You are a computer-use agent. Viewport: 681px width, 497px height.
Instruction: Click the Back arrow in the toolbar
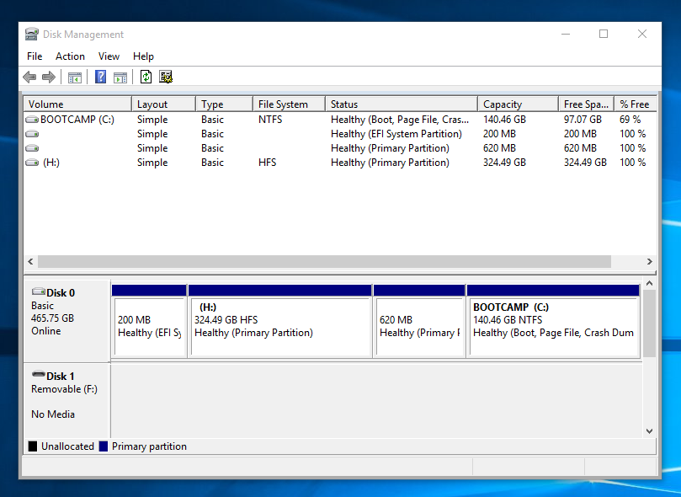point(29,77)
